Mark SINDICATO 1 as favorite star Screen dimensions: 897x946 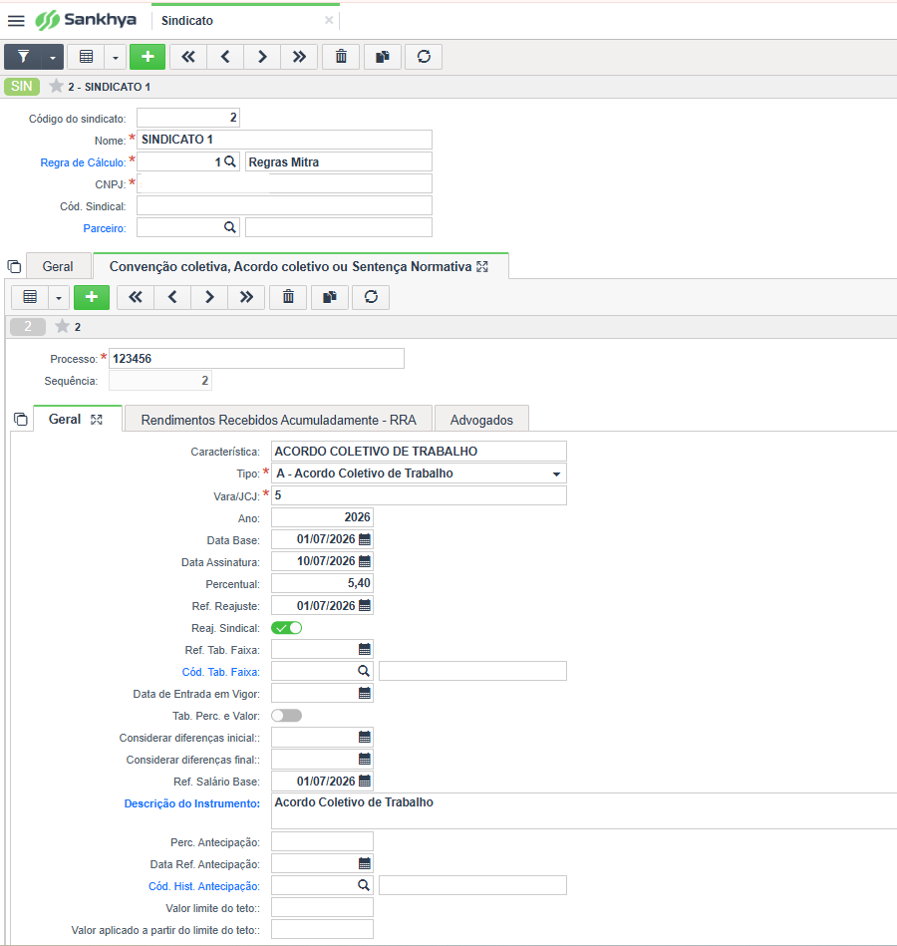point(56,87)
